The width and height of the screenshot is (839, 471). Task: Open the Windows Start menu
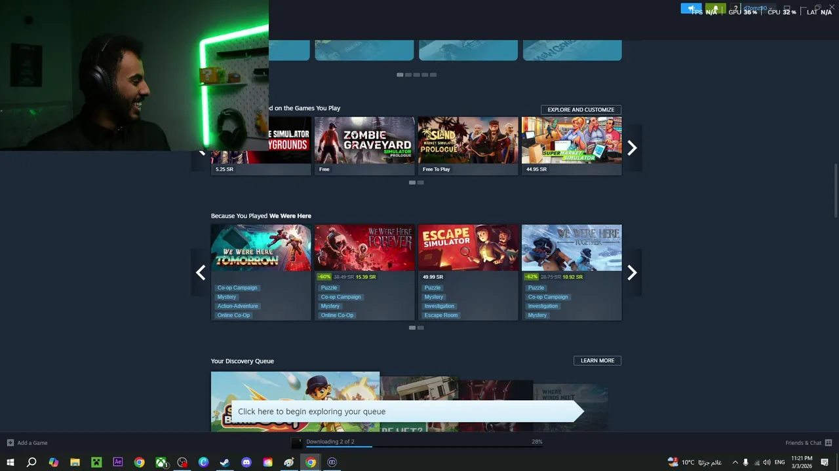(x=10, y=462)
